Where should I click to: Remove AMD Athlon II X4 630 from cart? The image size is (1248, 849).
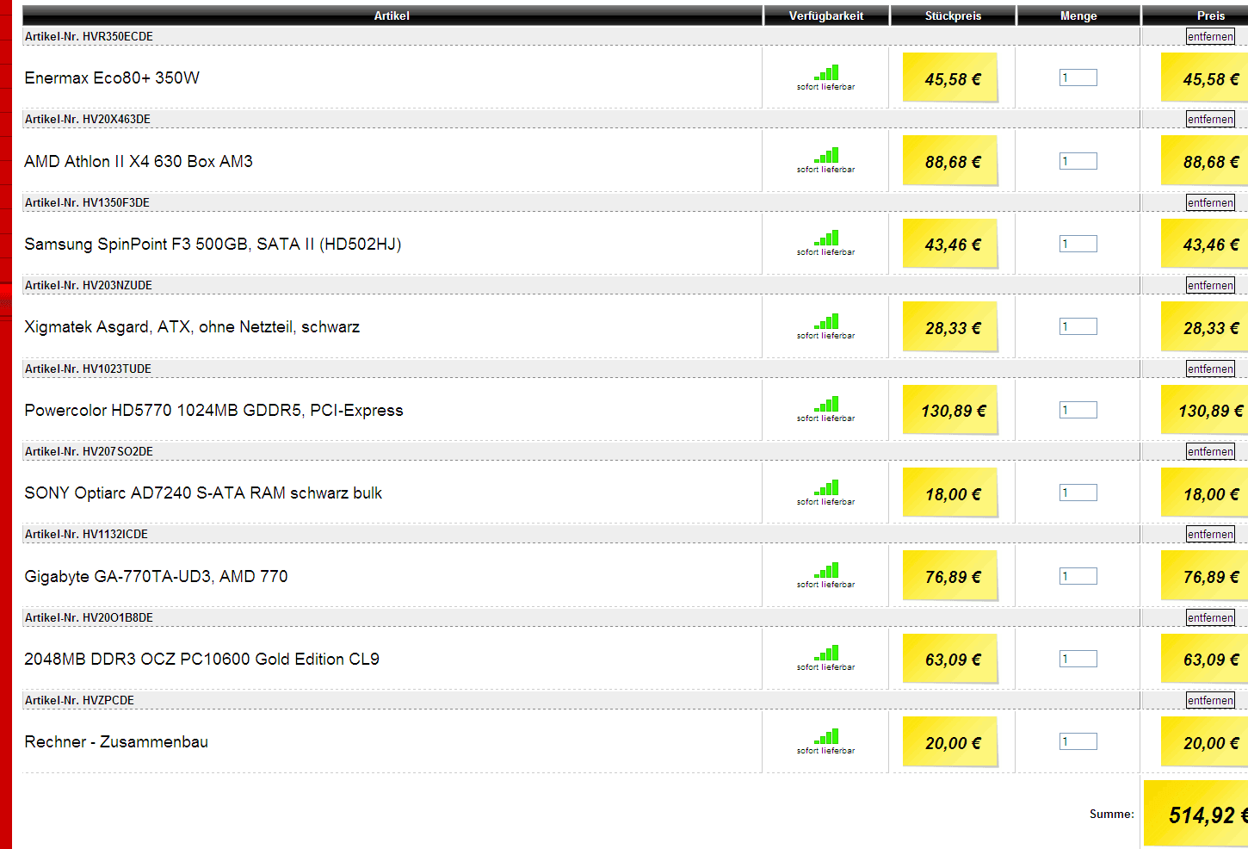tap(1210, 119)
